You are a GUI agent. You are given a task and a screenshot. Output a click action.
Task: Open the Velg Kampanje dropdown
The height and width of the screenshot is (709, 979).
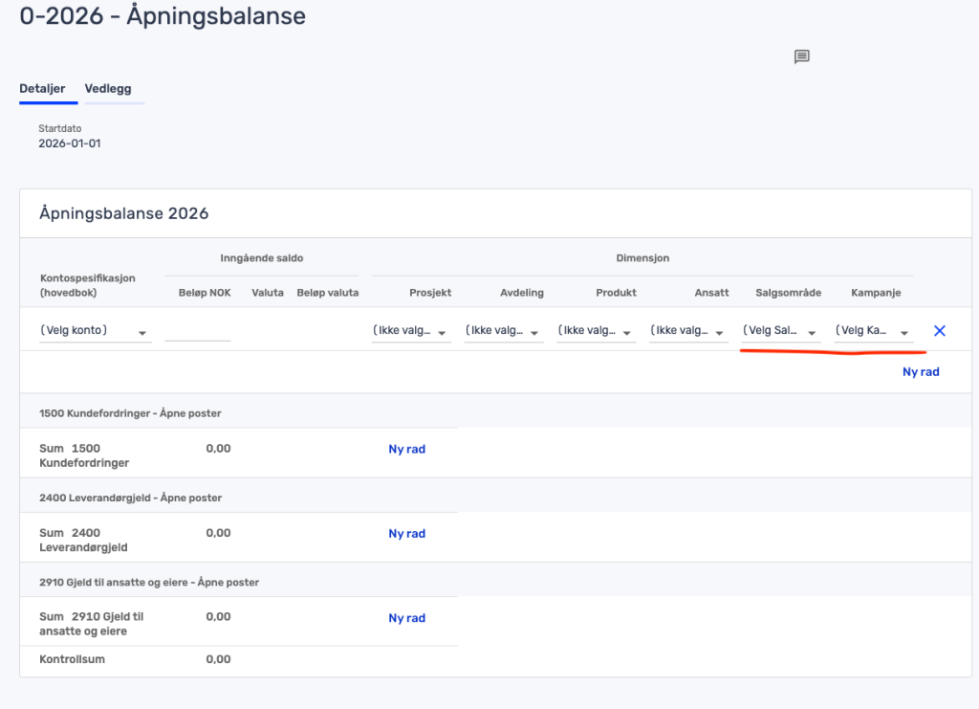coord(873,331)
